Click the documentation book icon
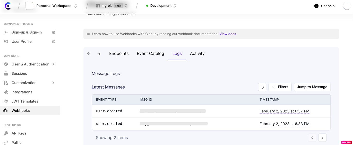 click(x=88, y=34)
